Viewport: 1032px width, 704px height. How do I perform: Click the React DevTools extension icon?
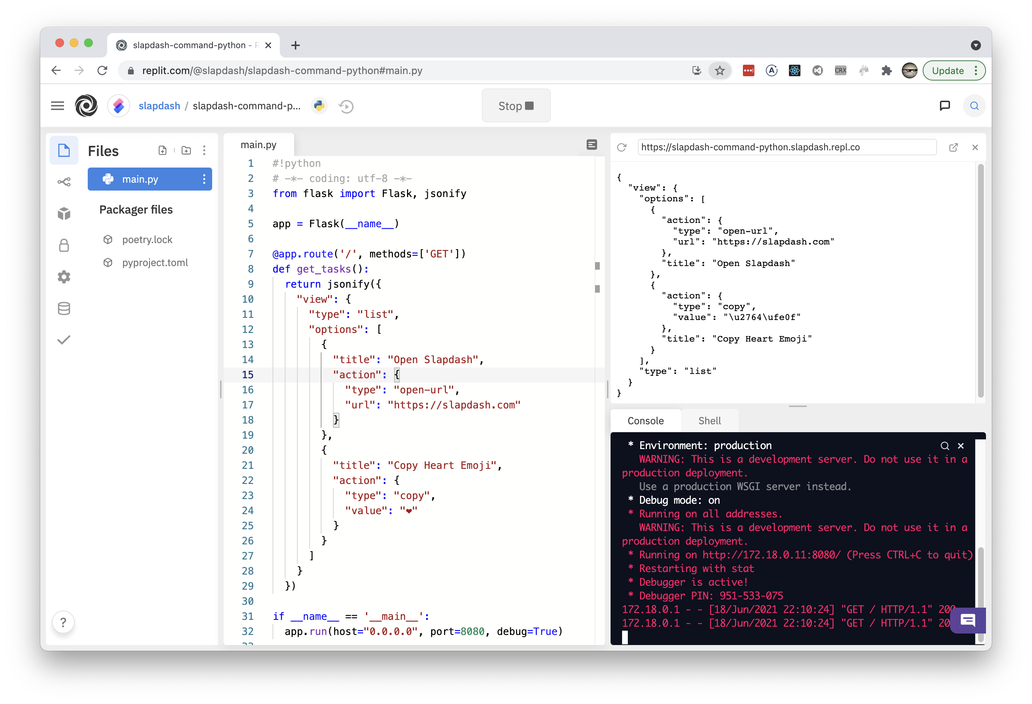(794, 70)
